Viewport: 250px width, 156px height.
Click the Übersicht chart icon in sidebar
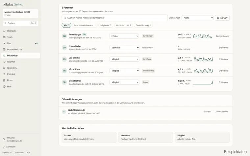click(x=4, y=31)
